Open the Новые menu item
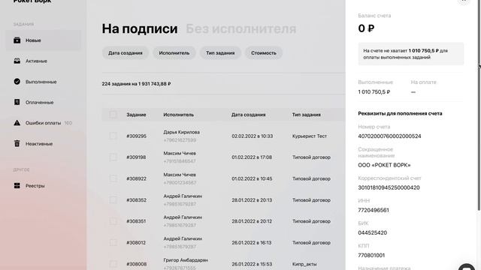 (44, 40)
